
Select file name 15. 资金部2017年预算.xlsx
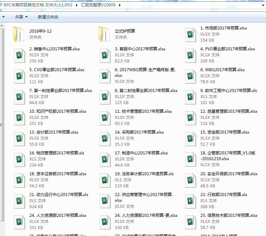225,132
